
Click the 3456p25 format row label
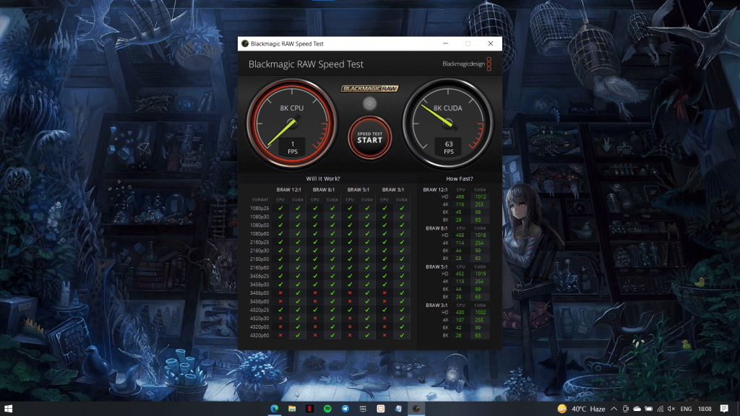click(x=259, y=276)
